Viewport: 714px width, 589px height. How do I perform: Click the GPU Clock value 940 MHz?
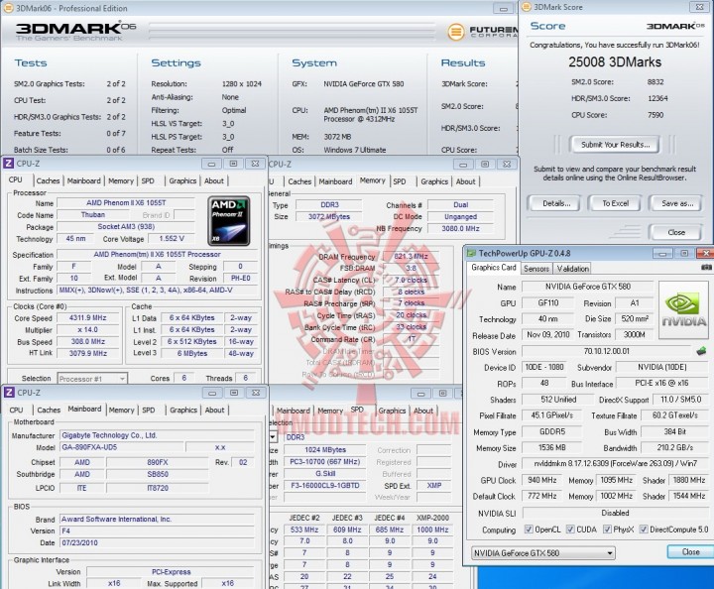pyautogui.click(x=541, y=480)
